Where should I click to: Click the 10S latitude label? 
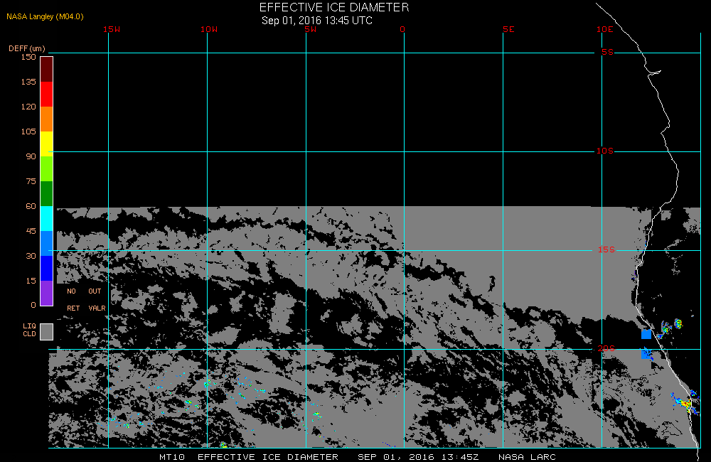605,151
